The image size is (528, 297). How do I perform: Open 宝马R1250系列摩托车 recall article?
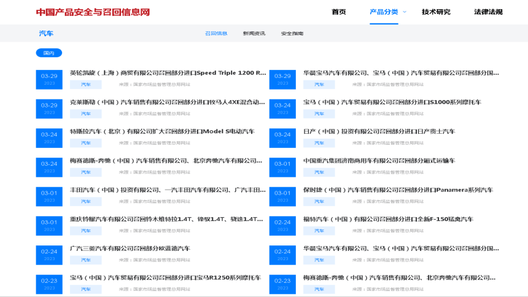165,278
